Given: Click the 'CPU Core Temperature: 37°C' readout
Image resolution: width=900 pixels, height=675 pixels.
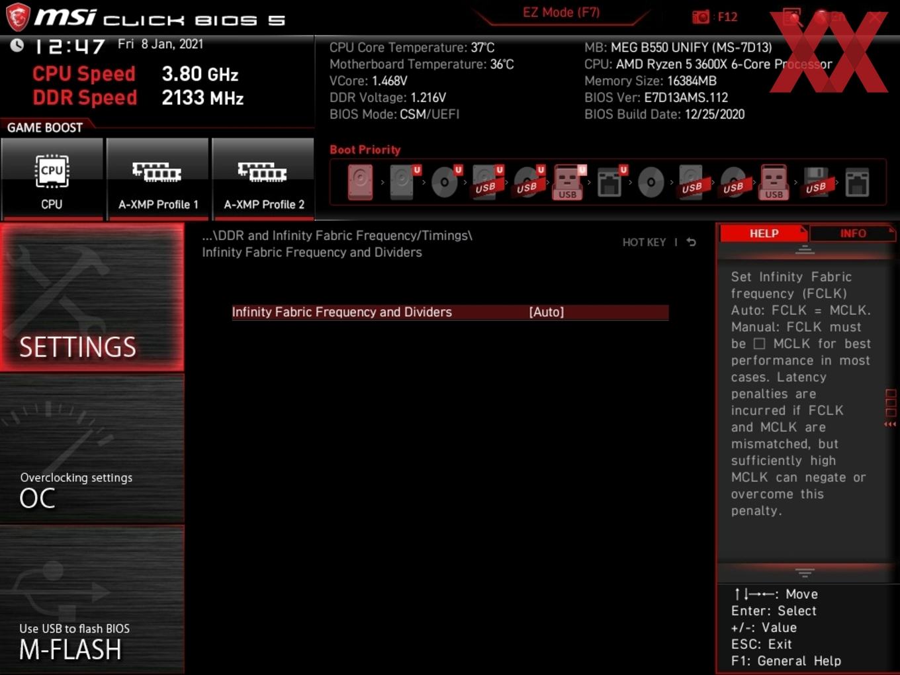Looking at the screenshot, I should click(412, 48).
